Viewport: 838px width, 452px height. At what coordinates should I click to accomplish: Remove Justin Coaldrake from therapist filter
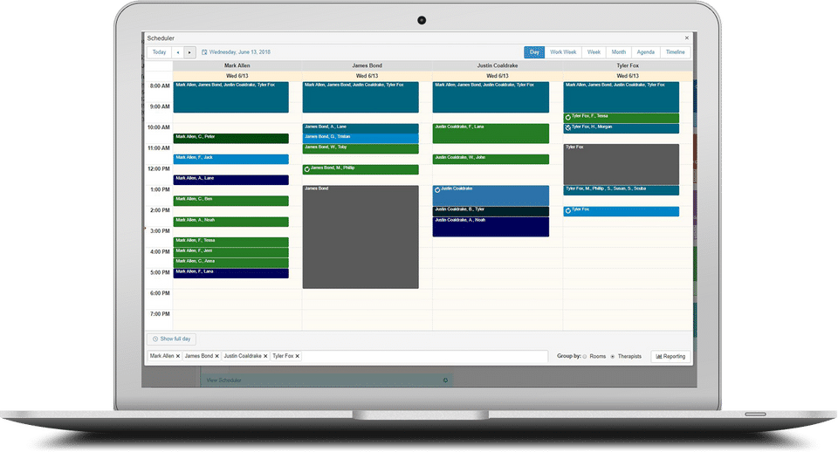(x=265, y=356)
